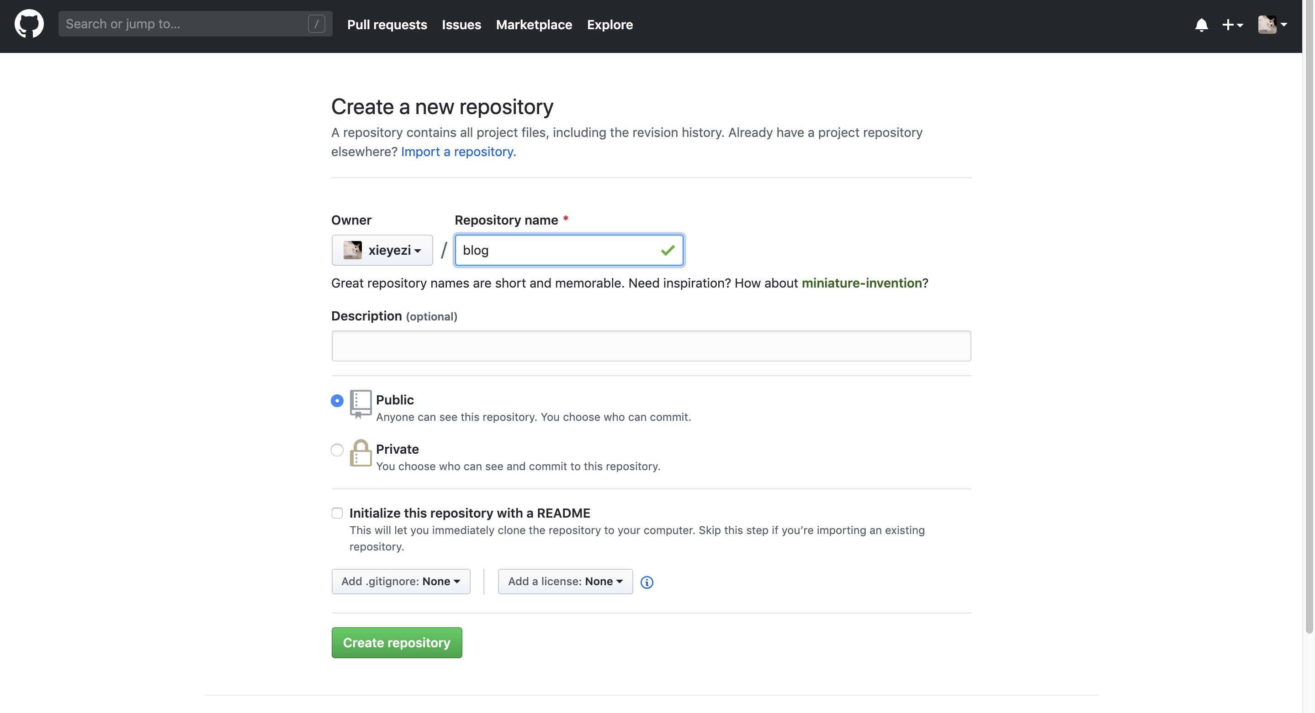The width and height of the screenshot is (1315, 713).
Task: Click the GitHub Octocat logo
Action: tap(29, 24)
